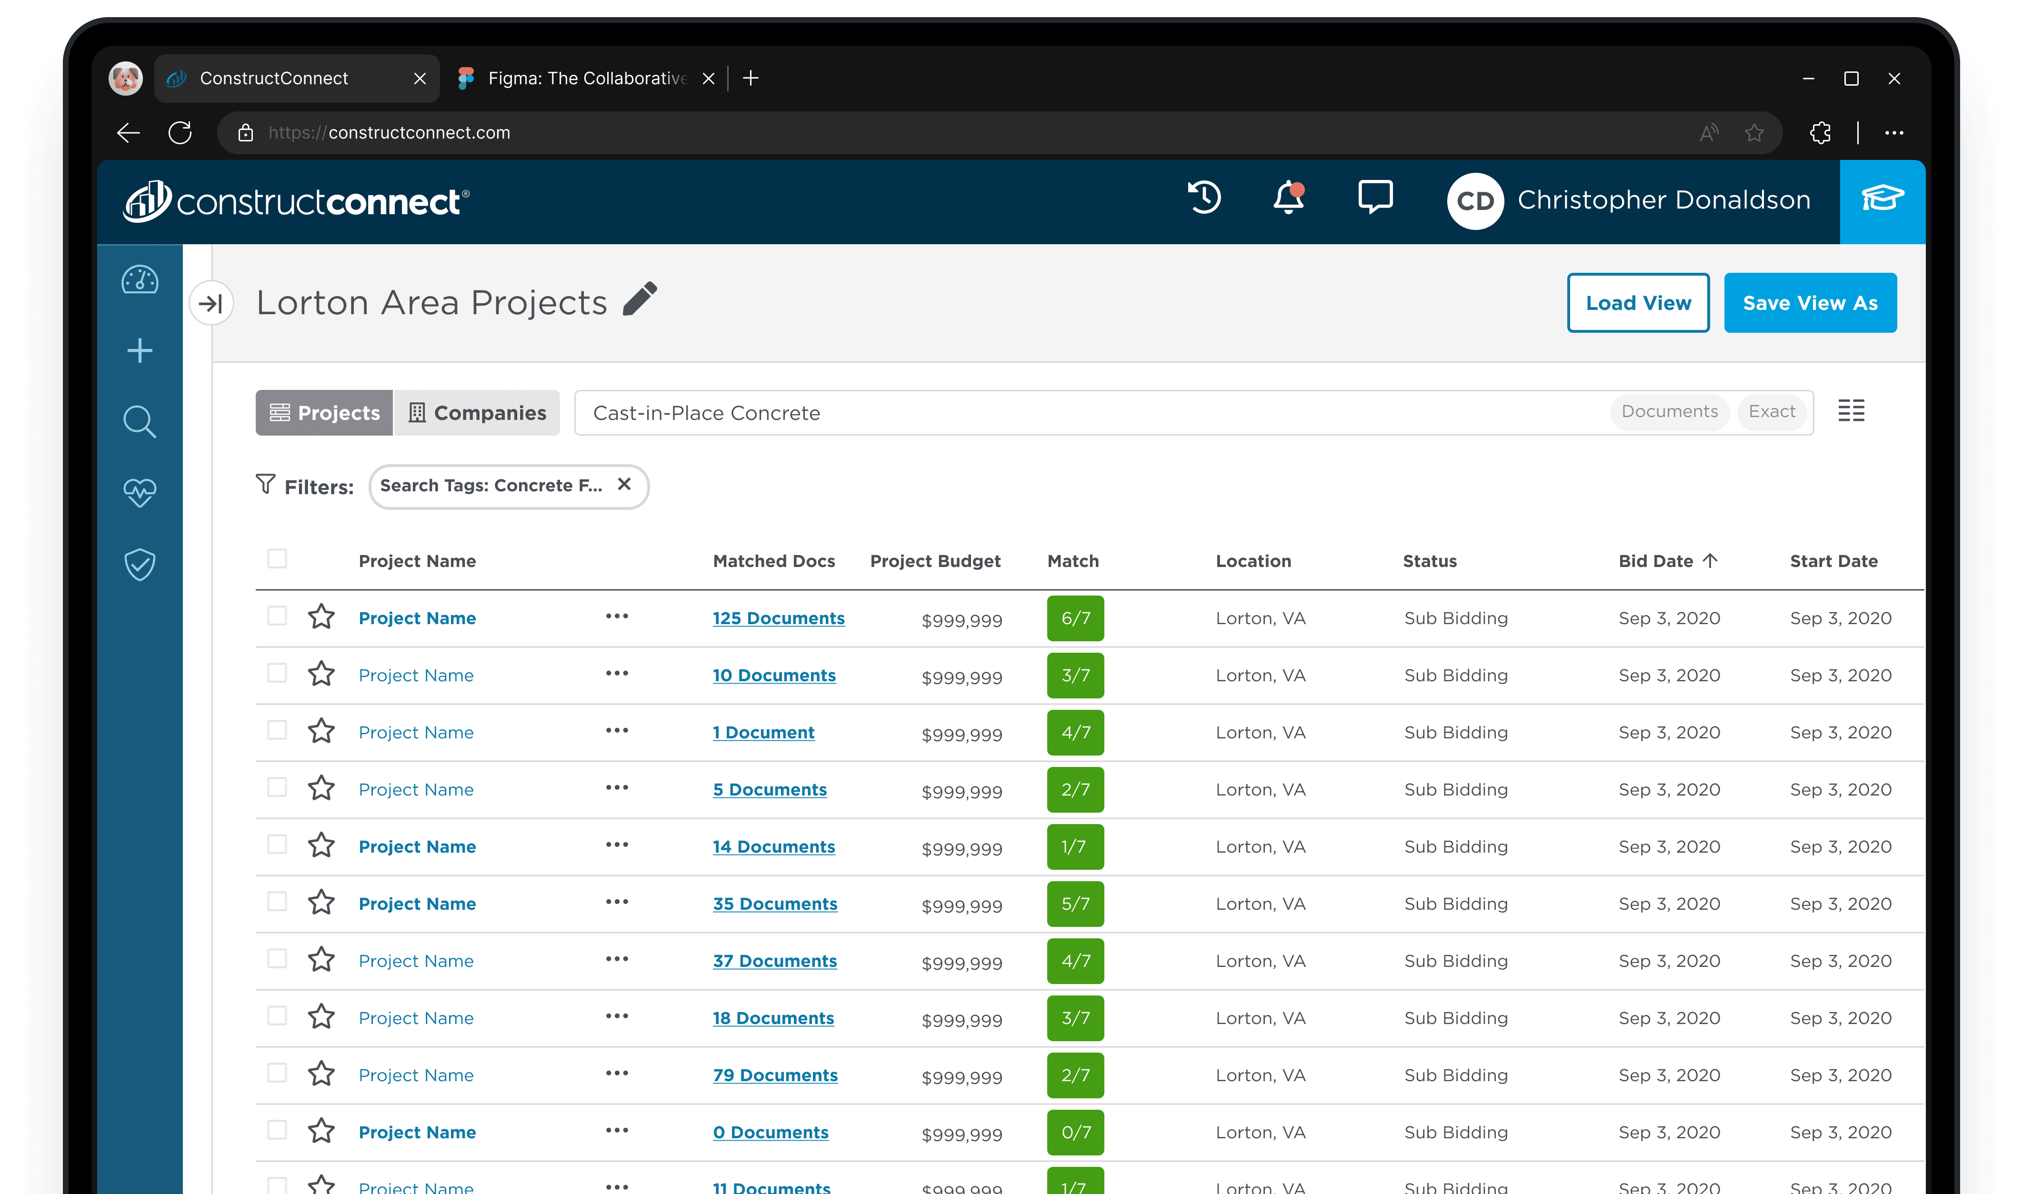Open the 35 Documents link
The height and width of the screenshot is (1194, 2023).
pyautogui.click(x=775, y=904)
